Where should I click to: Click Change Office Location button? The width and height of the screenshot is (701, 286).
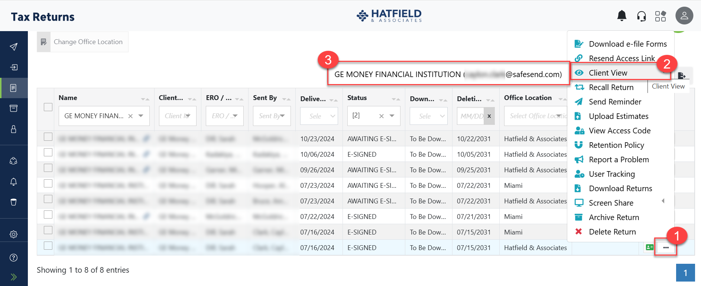pyautogui.click(x=82, y=42)
